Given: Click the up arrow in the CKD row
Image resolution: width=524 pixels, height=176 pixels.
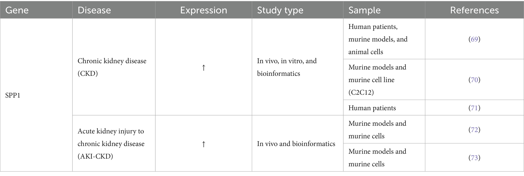Looking at the screenshot, I should [203, 68].
